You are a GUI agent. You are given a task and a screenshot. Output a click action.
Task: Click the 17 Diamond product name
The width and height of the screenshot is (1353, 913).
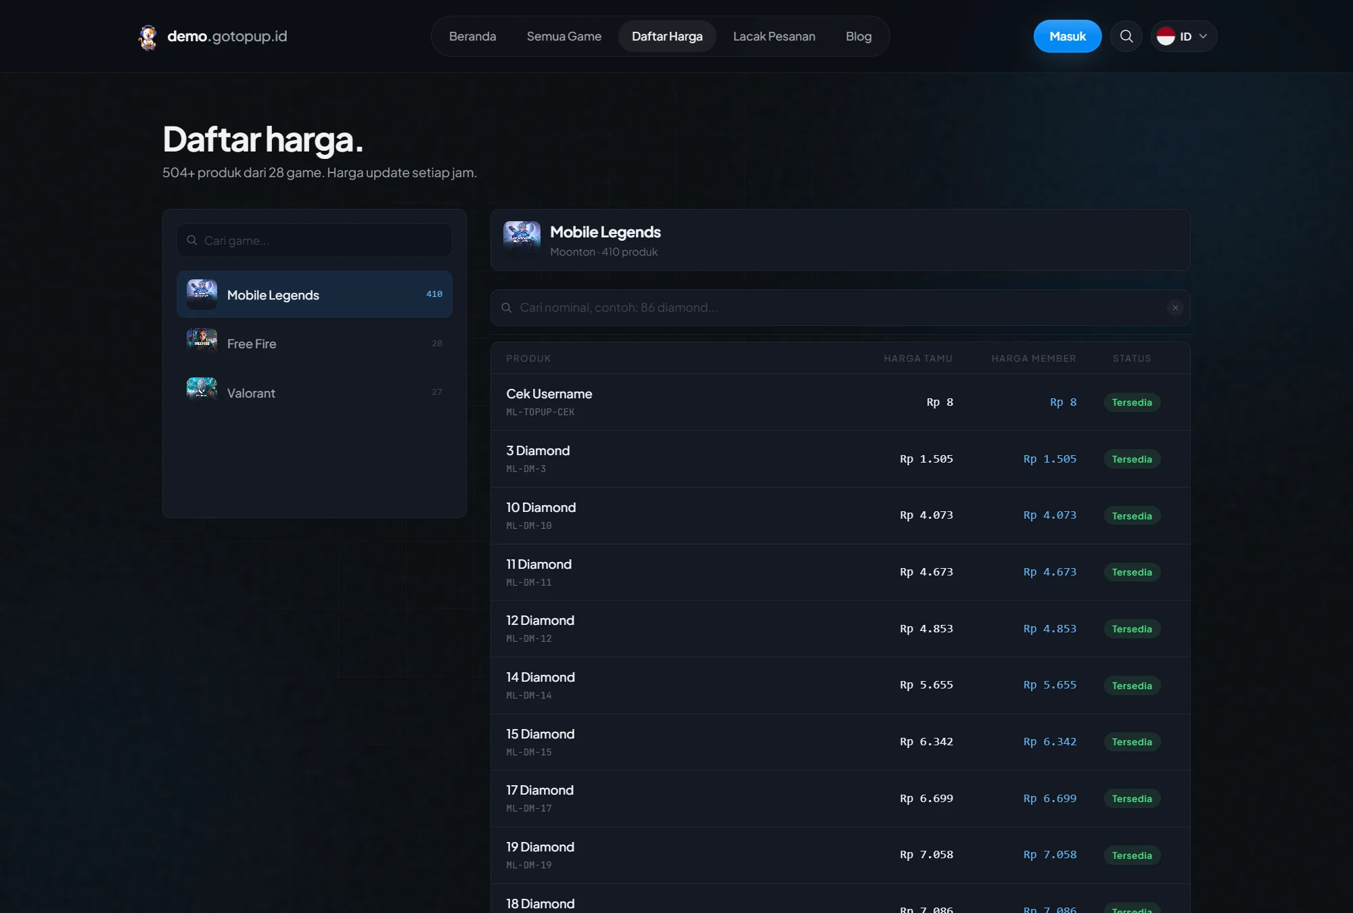(x=540, y=790)
